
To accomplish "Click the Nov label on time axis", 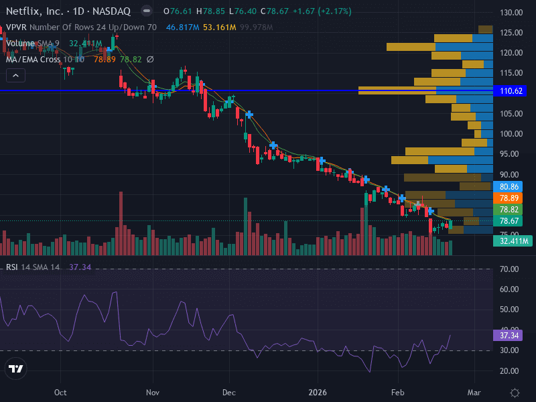I will pyautogui.click(x=153, y=393).
